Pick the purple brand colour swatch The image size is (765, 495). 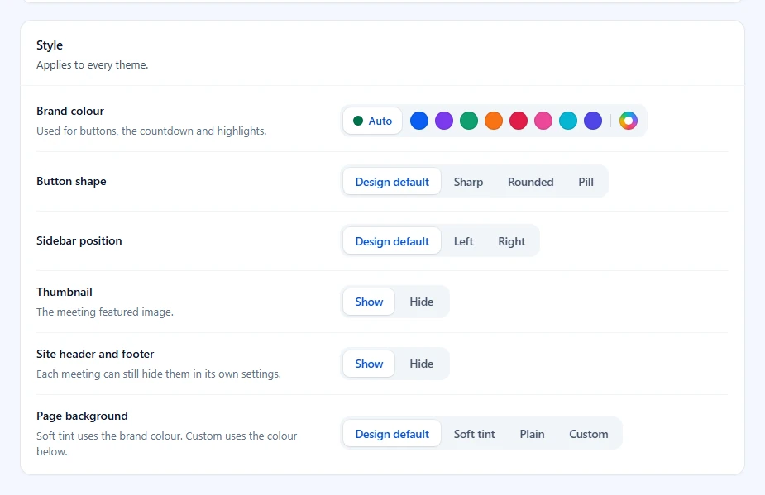pos(444,121)
